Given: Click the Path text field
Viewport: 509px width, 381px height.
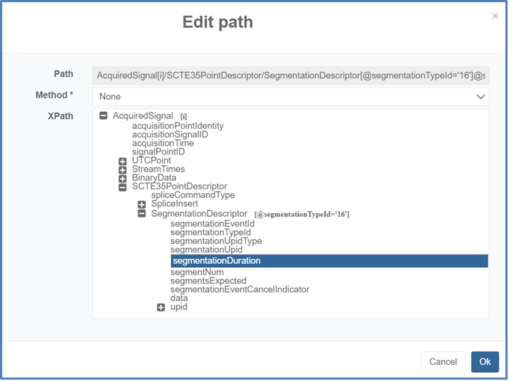Looking at the screenshot, I should (x=290, y=75).
